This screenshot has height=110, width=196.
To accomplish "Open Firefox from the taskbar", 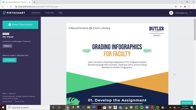I will (x=73, y=108).
